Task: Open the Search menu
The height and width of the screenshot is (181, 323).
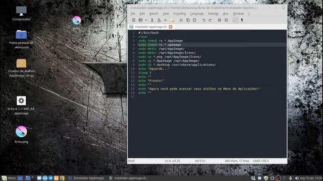Action: pyautogui.click(x=153, y=14)
